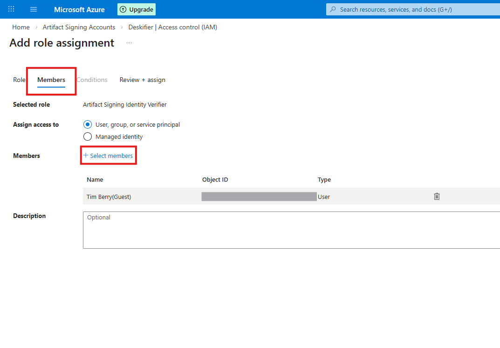
Task: Click the Tim Berry(Guest) name cell
Action: tap(109, 197)
